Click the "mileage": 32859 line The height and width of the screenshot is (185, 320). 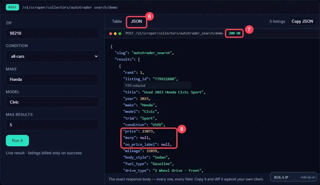[141, 151]
